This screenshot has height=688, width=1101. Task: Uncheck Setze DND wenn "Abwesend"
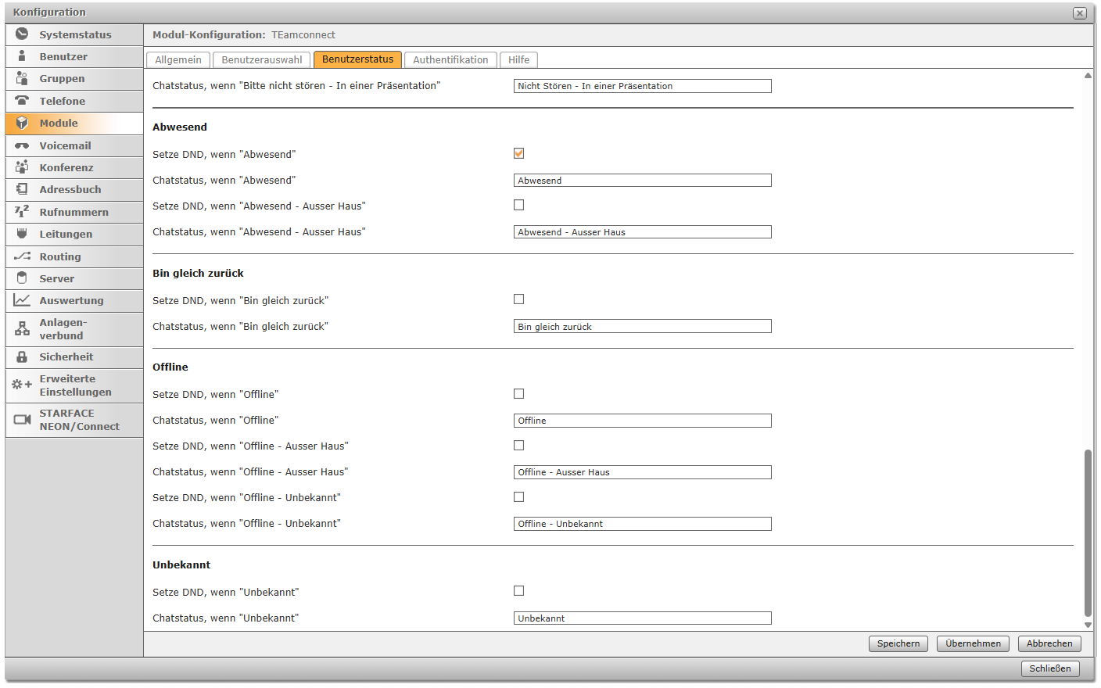[x=518, y=153]
